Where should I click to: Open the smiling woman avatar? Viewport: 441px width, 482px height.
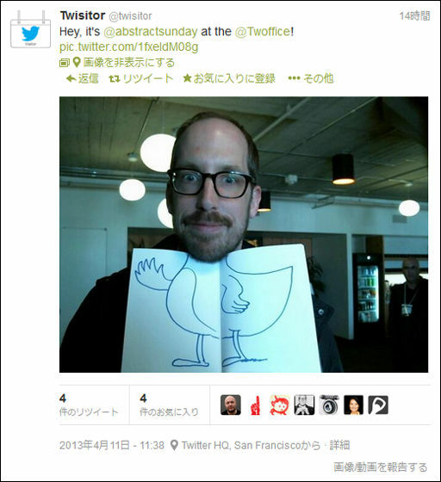[353, 405]
